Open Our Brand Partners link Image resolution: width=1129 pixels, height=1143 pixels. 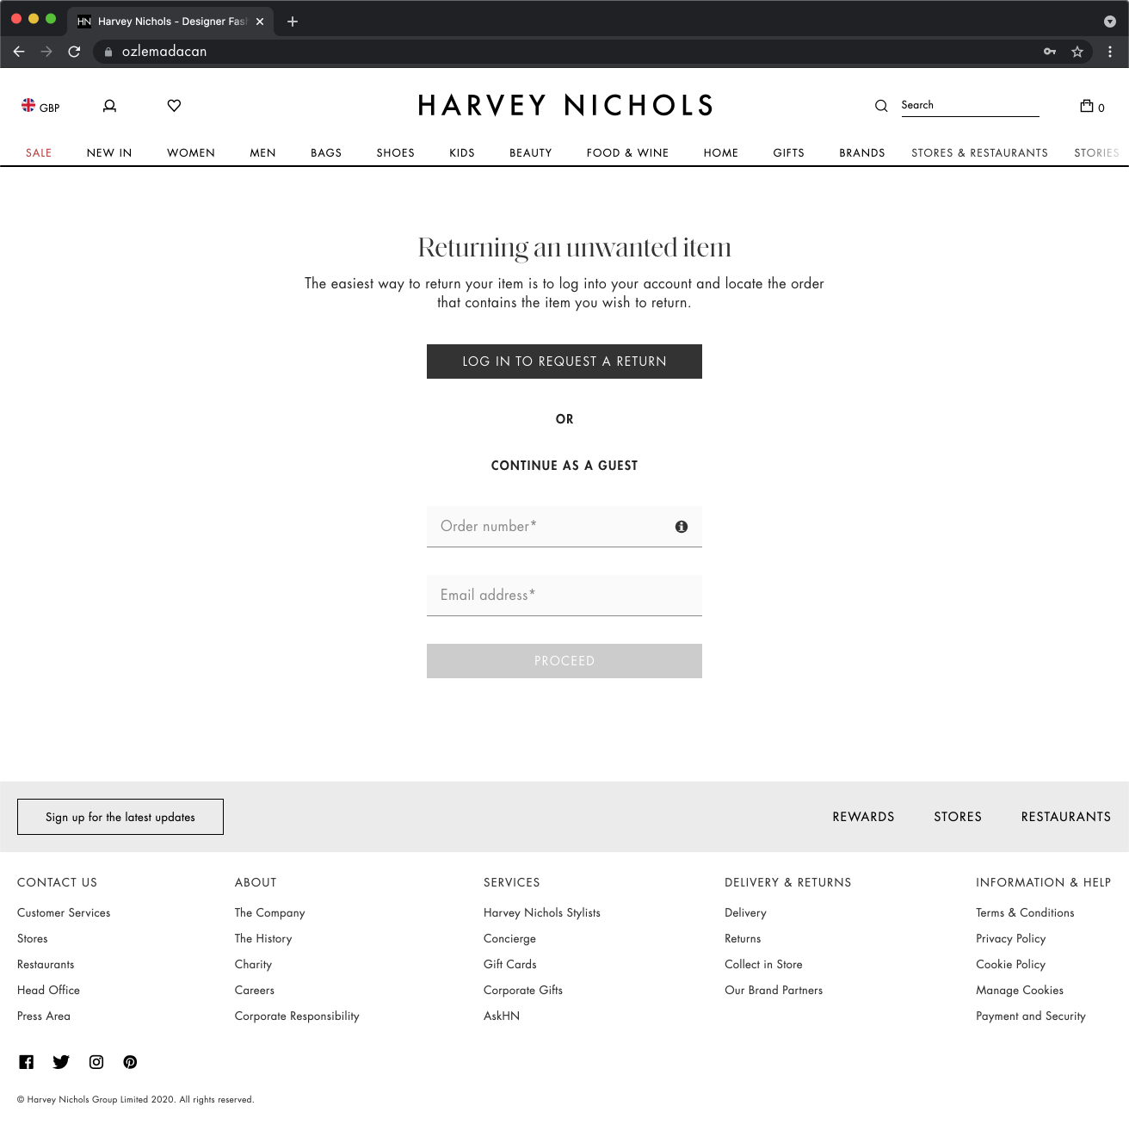pyautogui.click(x=774, y=991)
